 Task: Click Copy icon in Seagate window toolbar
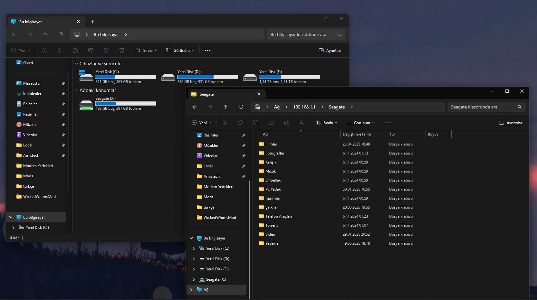pos(240,123)
